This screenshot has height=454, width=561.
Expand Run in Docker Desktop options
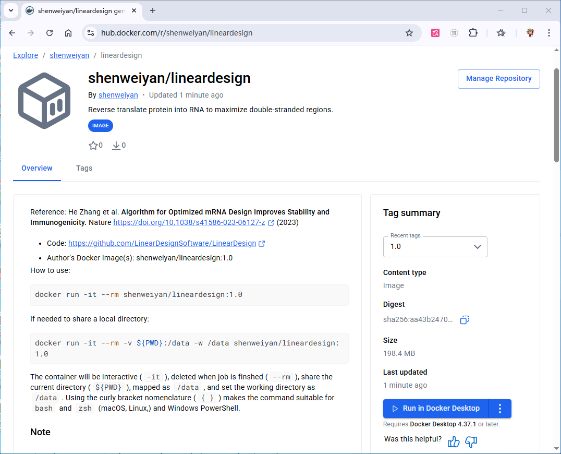499,409
